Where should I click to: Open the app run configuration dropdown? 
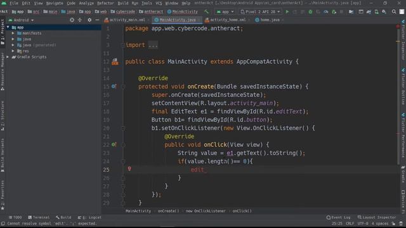click(225, 11)
